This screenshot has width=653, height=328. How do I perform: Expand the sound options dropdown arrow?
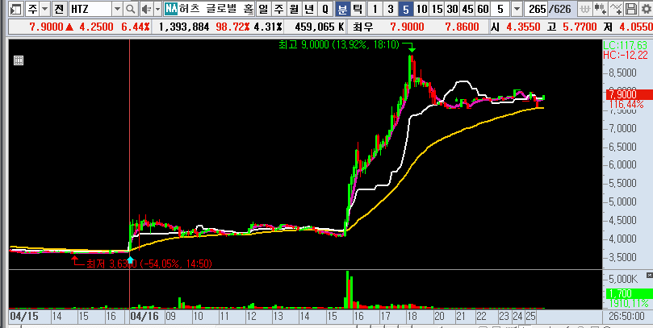(x=157, y=9)
